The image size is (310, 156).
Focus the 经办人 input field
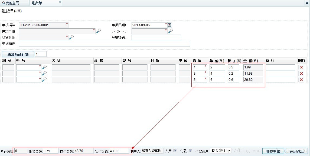[149, 31]
